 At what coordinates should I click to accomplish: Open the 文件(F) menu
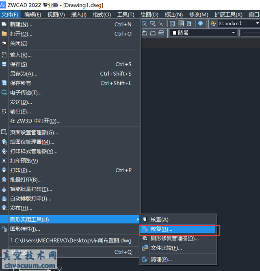[10, 15]
